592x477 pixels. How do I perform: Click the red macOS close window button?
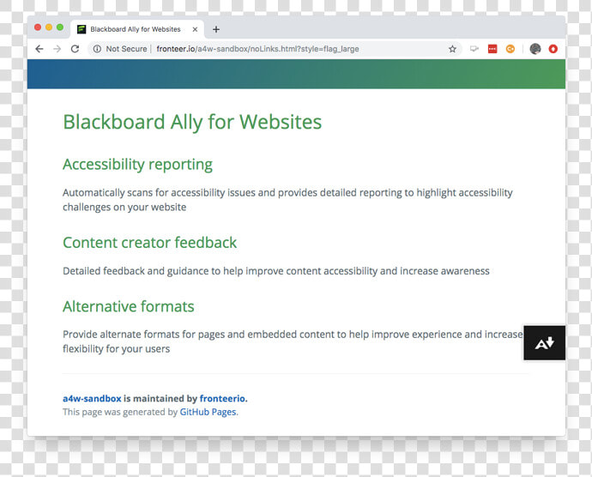click(38, 27)
